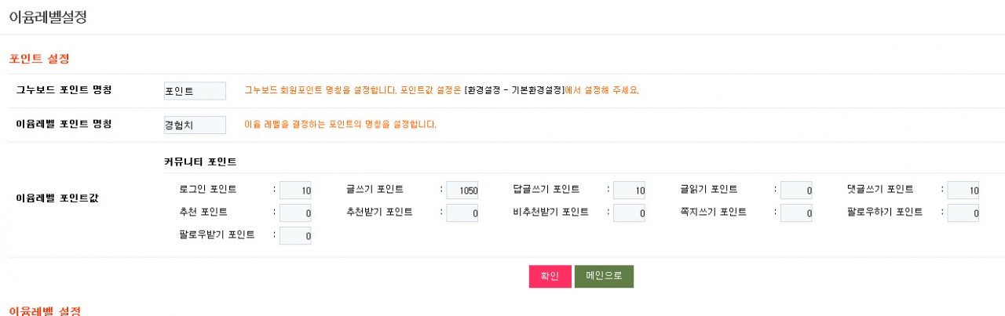Image resolution: width=1005 pixels, height=316 pixels.
Task: Click the 이윰레벨 포인트 명칭 input field
Action: 195,125
